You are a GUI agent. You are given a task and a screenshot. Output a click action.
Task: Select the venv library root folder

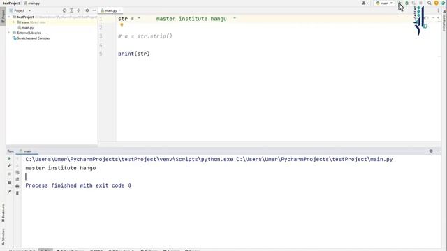pyautogui.click(x=31, y=22)
